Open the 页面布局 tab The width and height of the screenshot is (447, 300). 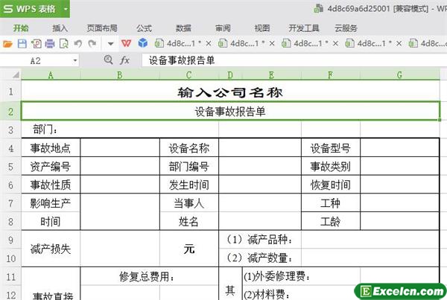tap(102, 28)
